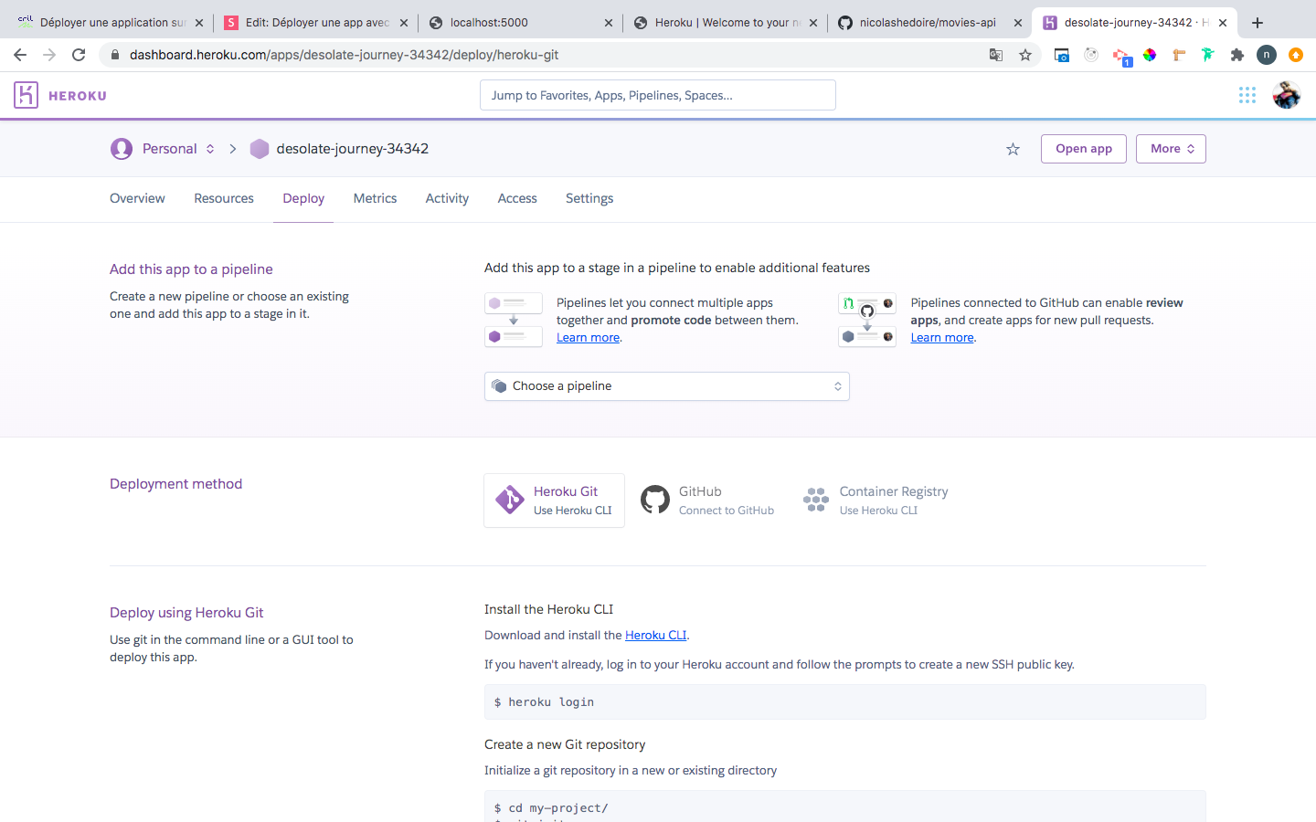Open Learn more link about promoting code
The height and width of the screenshot is (822, 1316).
coord(588,337)
